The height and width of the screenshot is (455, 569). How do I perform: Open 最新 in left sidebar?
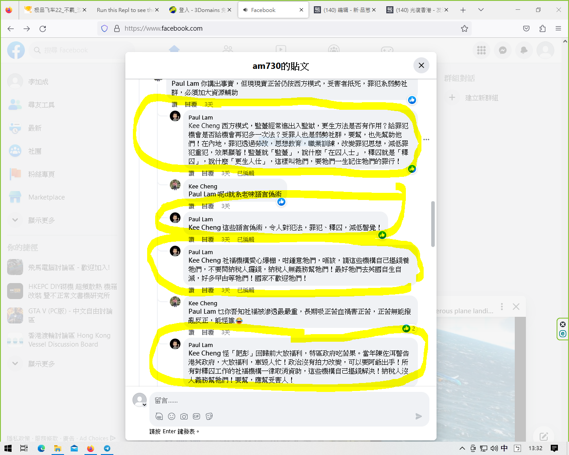pos(62,128)
